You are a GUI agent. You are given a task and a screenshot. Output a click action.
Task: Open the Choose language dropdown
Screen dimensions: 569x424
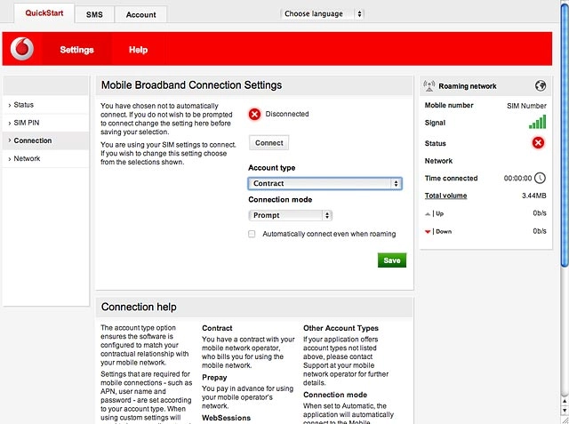click(322, 14)
